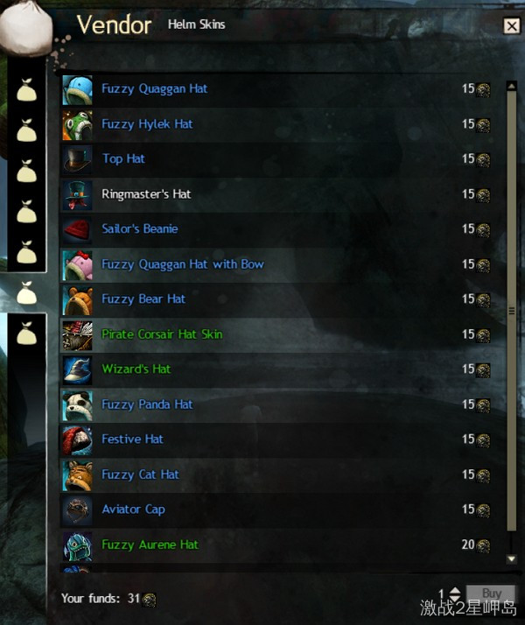
Task: Increase purchase quantity with up arrow
Action: pyautogui.click(x=455, y=591)
